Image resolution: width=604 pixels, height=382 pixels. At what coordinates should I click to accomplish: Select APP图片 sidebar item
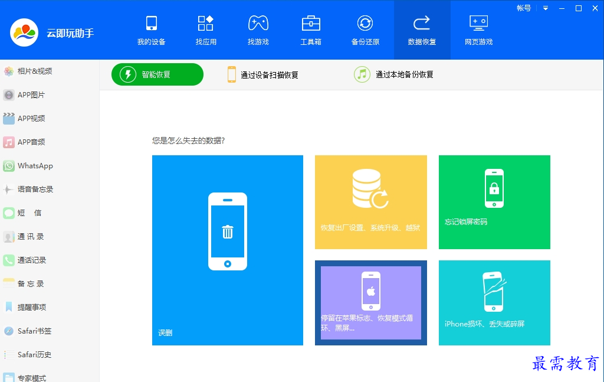(x=50, y=95)
